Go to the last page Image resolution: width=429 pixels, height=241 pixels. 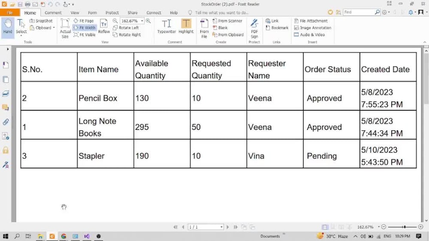[235, 227]
